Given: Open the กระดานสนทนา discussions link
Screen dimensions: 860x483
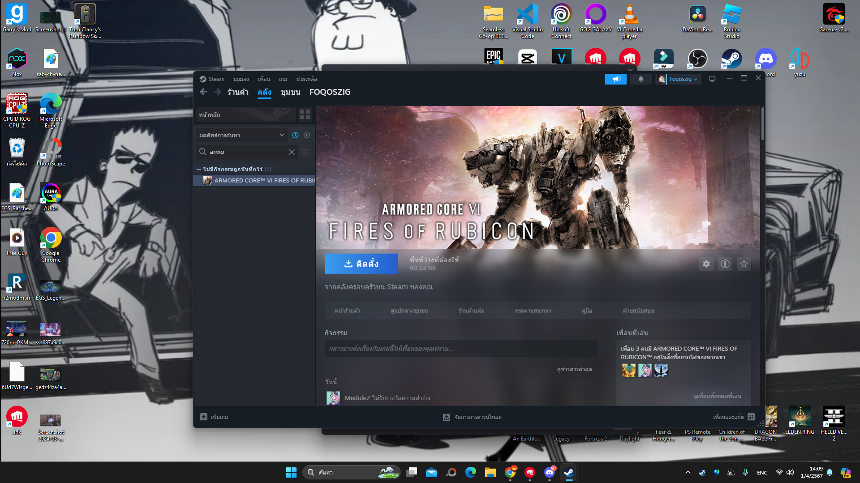Looking at the screenshot, I should point(533,310).
